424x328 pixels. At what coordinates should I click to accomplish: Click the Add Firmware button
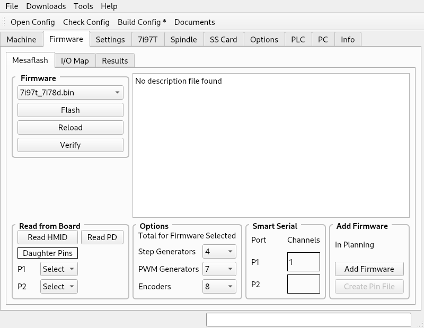point(369,269)
